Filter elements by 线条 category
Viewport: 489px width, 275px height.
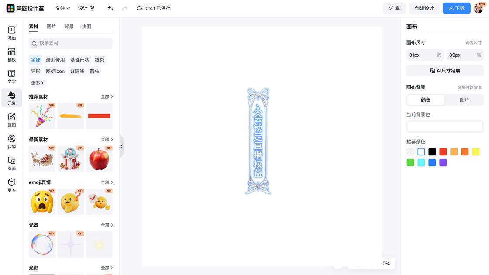pos(99,59)
